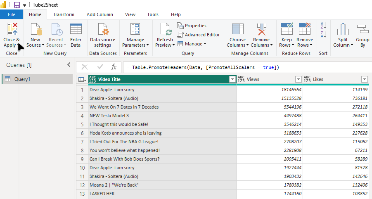
Task: Click cell 'You won't believe what happened!'
Action: (163, 150)
